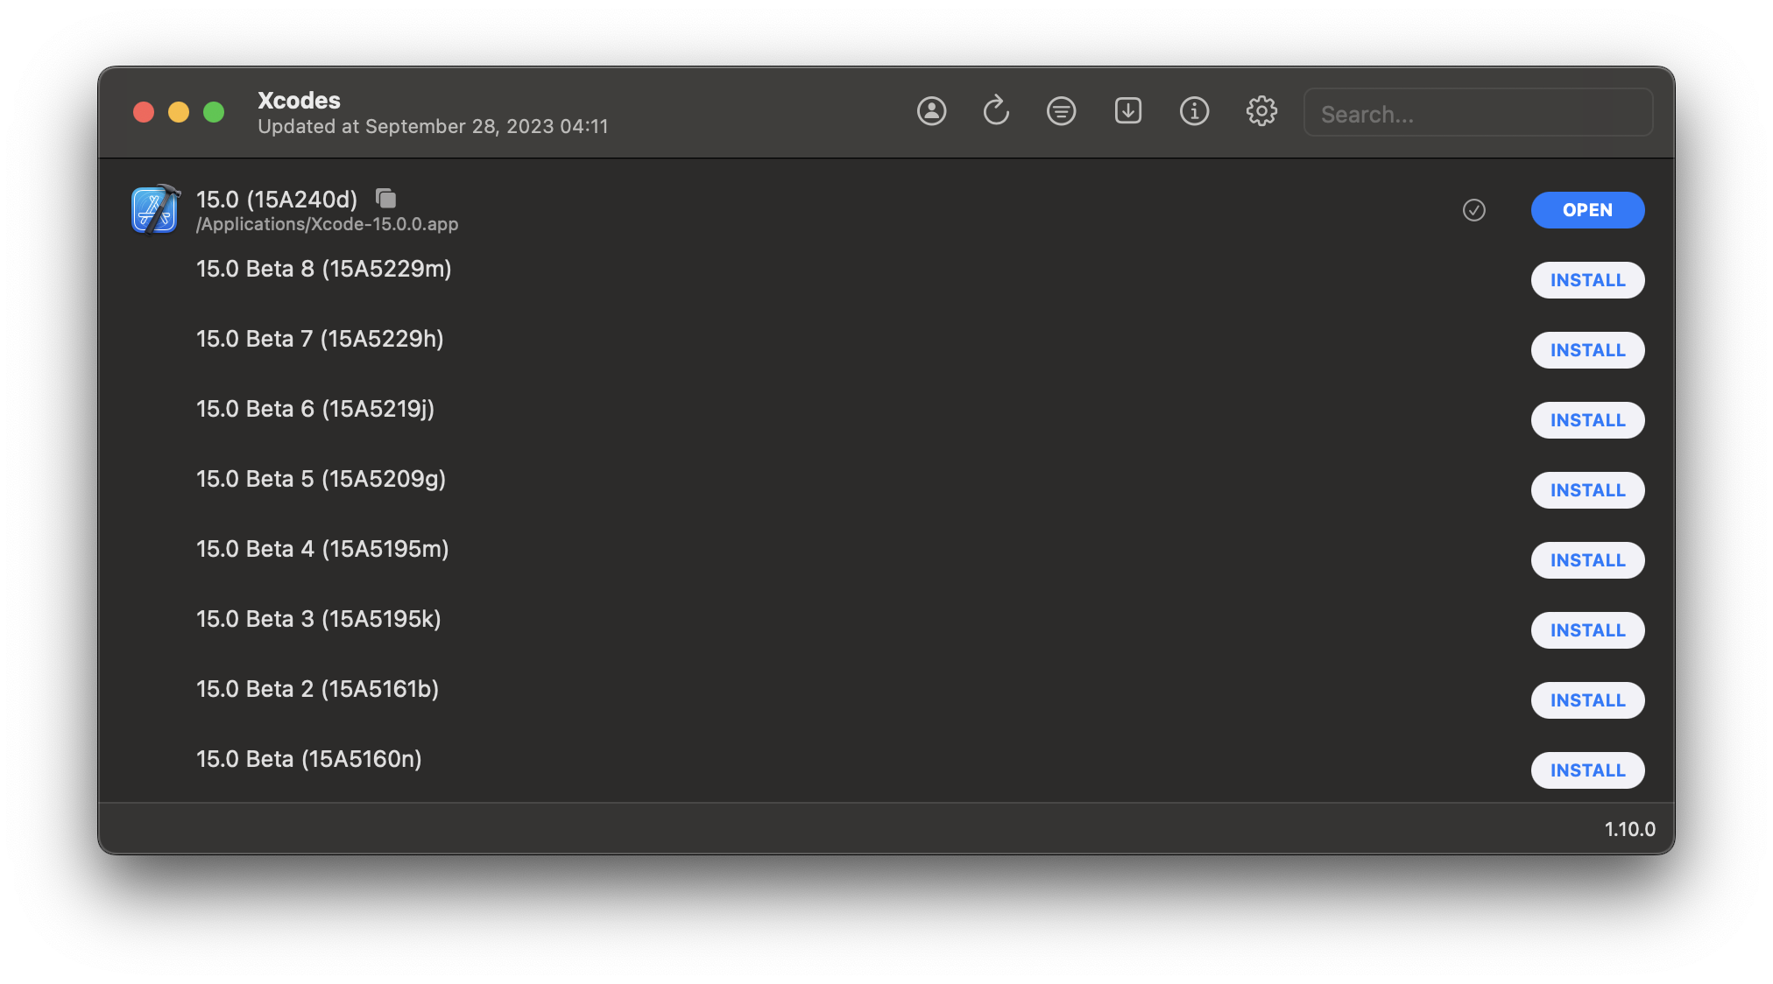Click the Xcodes window title
This screenshot has width=1773, height=984.
tap(299, 100)
